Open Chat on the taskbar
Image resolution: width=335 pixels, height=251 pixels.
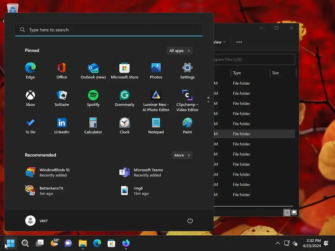pyautogui.click(x=68, y=243)
